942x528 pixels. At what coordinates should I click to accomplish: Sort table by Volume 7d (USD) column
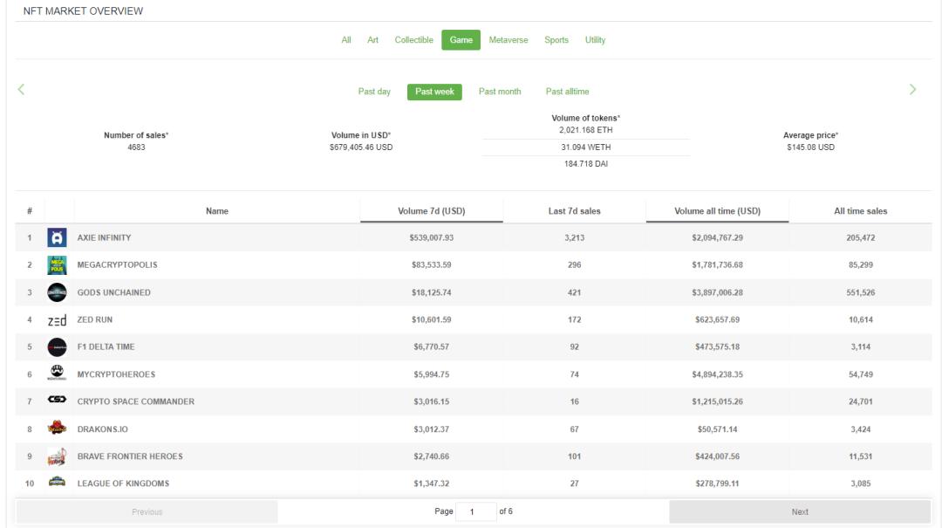[432, 211]
